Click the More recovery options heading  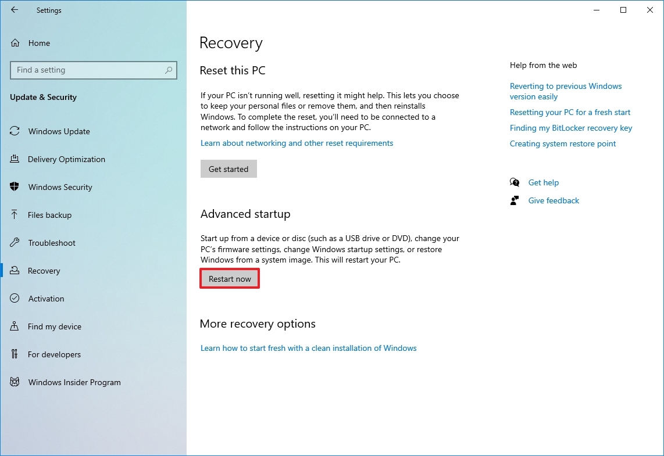[258, 324]
